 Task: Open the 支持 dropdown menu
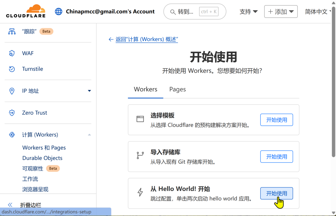click(x=249, y=11)
